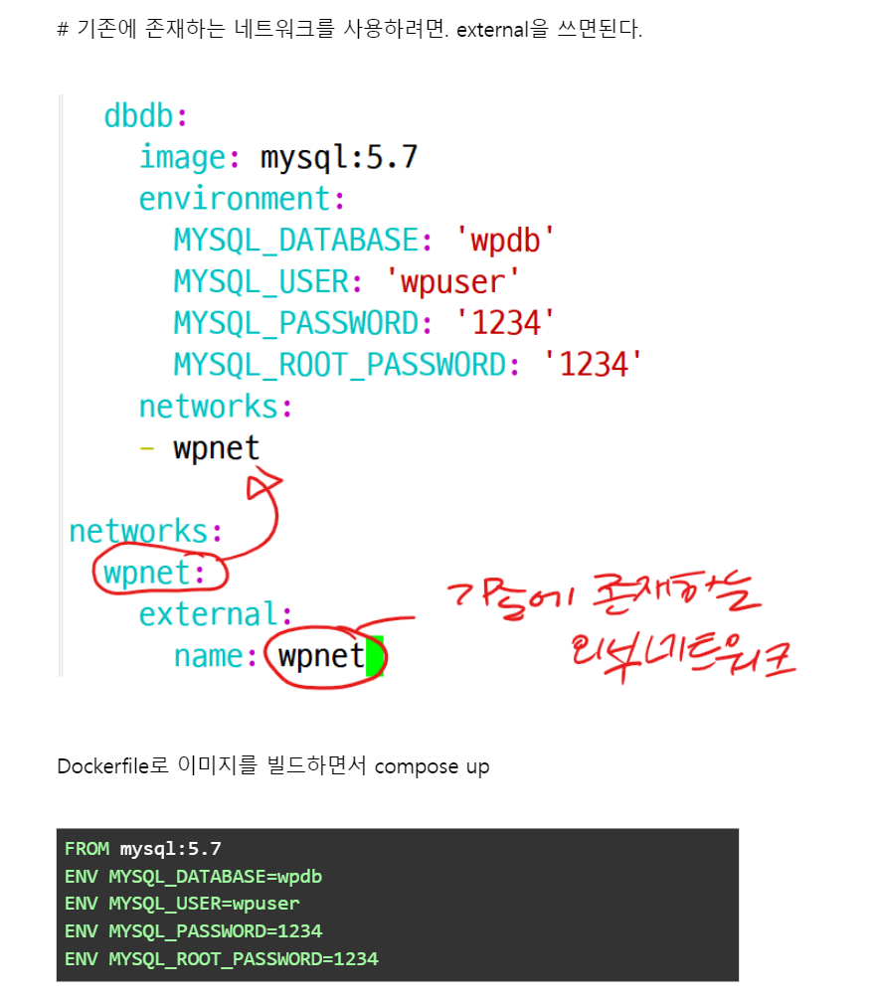874x1003 pixels.
Task: Select the 'ENV MYSQL_USER=wpuser' line
Action: pos(182,904)
